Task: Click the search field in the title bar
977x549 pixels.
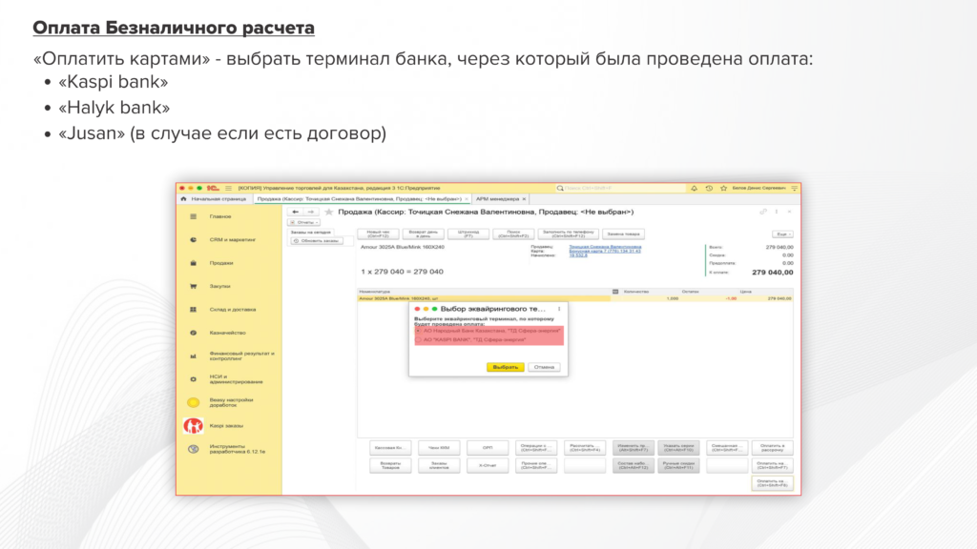Action: (x=619, y=188)
